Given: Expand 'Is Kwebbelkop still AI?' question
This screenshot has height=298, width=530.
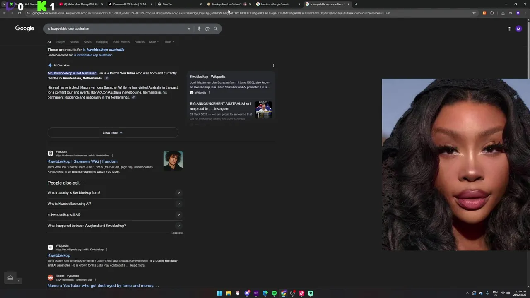Looking at the screenshot, I should pyautogui.click(x=115, y=214).
